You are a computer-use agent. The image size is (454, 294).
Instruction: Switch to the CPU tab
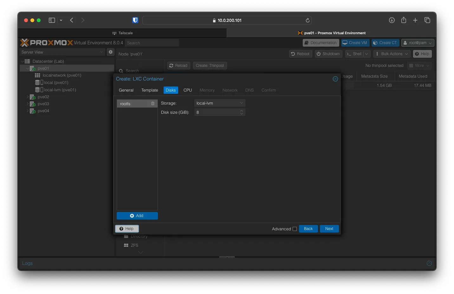(x=188, y=90)
